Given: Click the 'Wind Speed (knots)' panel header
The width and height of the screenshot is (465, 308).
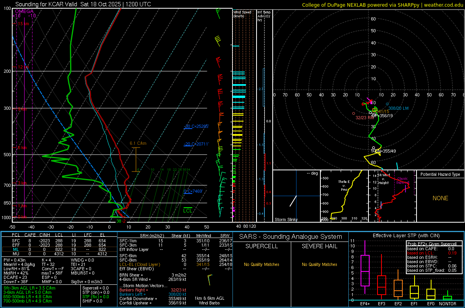Looking at the screenshot, I should pos(242,14).
